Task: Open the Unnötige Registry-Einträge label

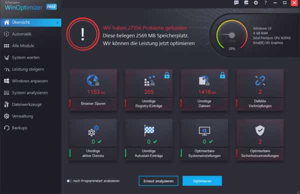Action: (149, 103)
